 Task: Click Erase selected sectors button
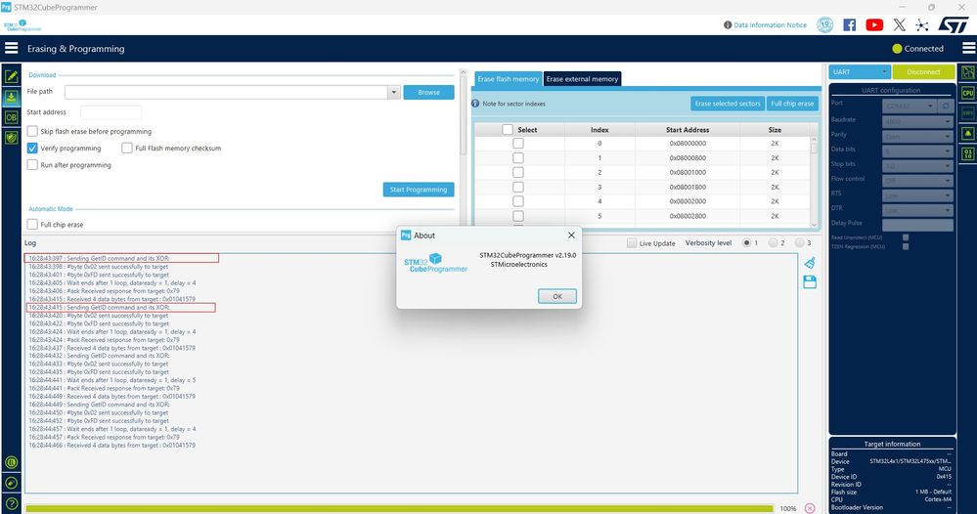728,104
